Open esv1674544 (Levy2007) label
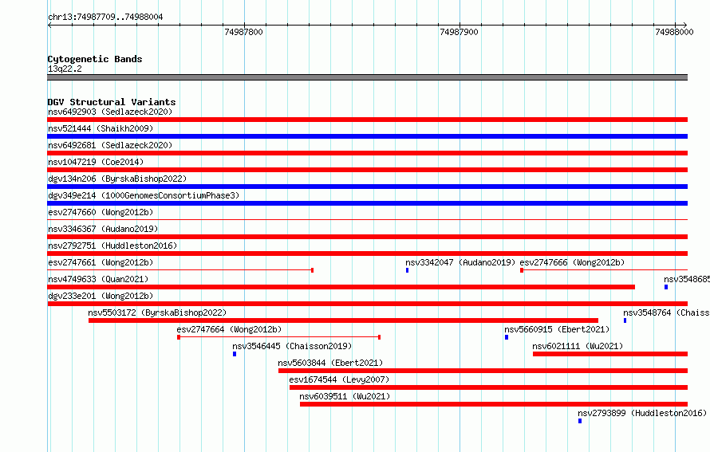The width and height of the screenshot is (710, 452). point(339,379)
